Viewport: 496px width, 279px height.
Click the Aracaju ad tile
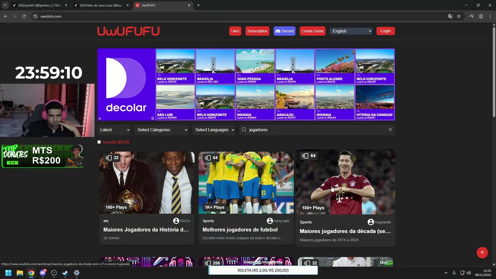point(295,103)
